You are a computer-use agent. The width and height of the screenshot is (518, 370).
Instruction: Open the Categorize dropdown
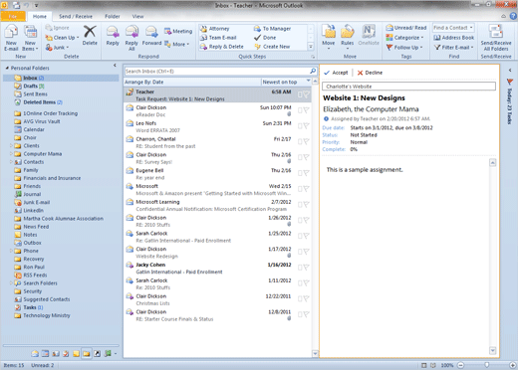coord(405,38)
